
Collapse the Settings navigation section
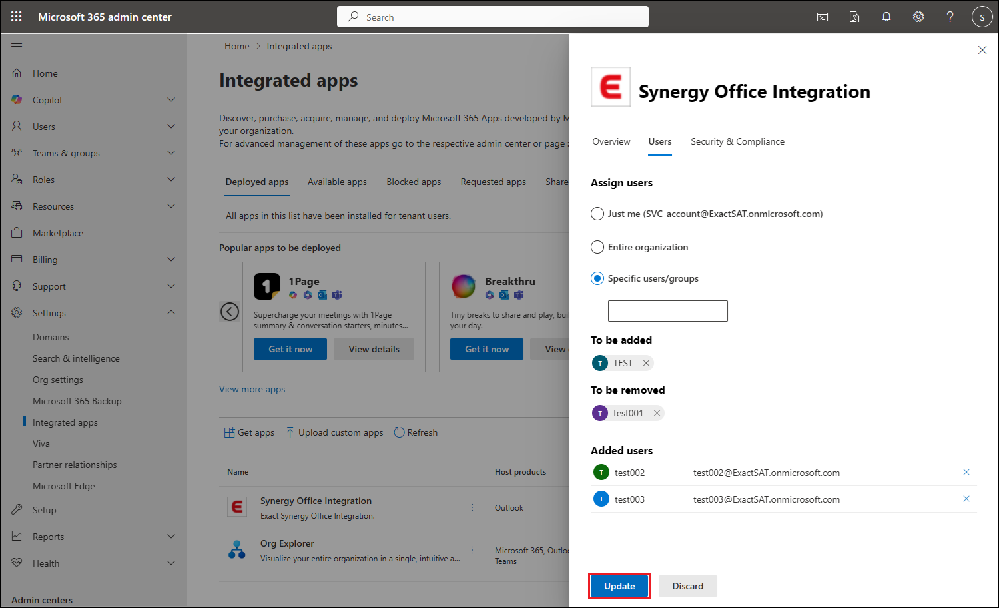click(x=171, y=313)
